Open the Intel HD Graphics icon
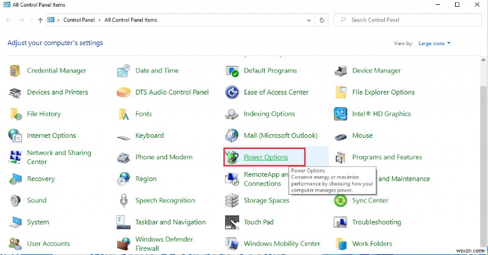Screen dimensions: 488x255 click(341, 114)
